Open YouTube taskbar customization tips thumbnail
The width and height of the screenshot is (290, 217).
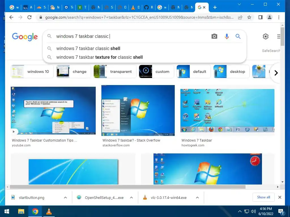[x=53, y=110]
